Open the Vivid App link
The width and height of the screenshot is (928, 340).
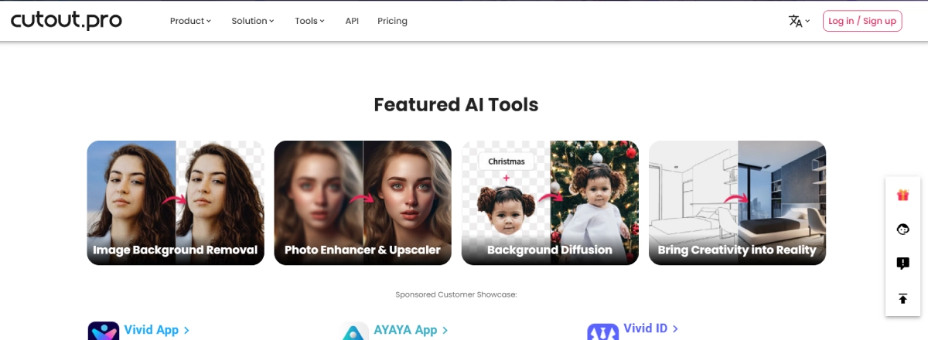[157, 330]
